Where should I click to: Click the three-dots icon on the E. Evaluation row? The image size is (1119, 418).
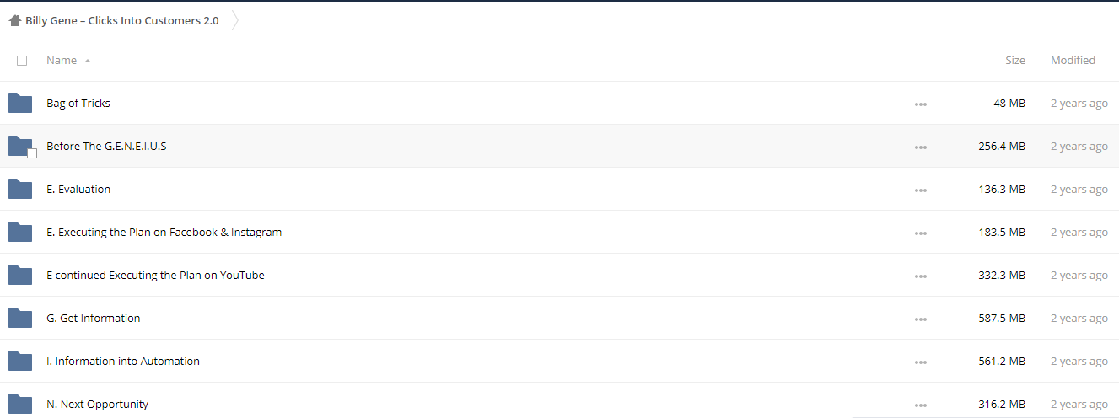[x=920, y=190]
